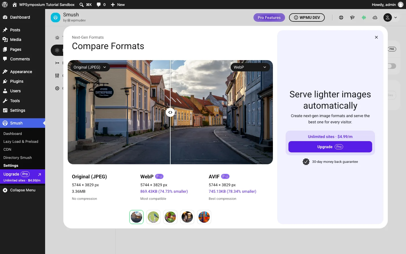Image resolution: width=406 pixels, height=254 pixels.
Task: Click the graduation cap tutorials icon
Action: click(x=352, y=17)
